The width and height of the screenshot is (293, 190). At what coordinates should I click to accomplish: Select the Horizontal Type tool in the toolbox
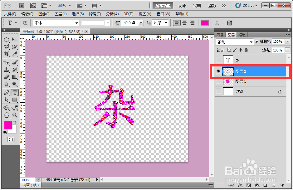[15, 92]
